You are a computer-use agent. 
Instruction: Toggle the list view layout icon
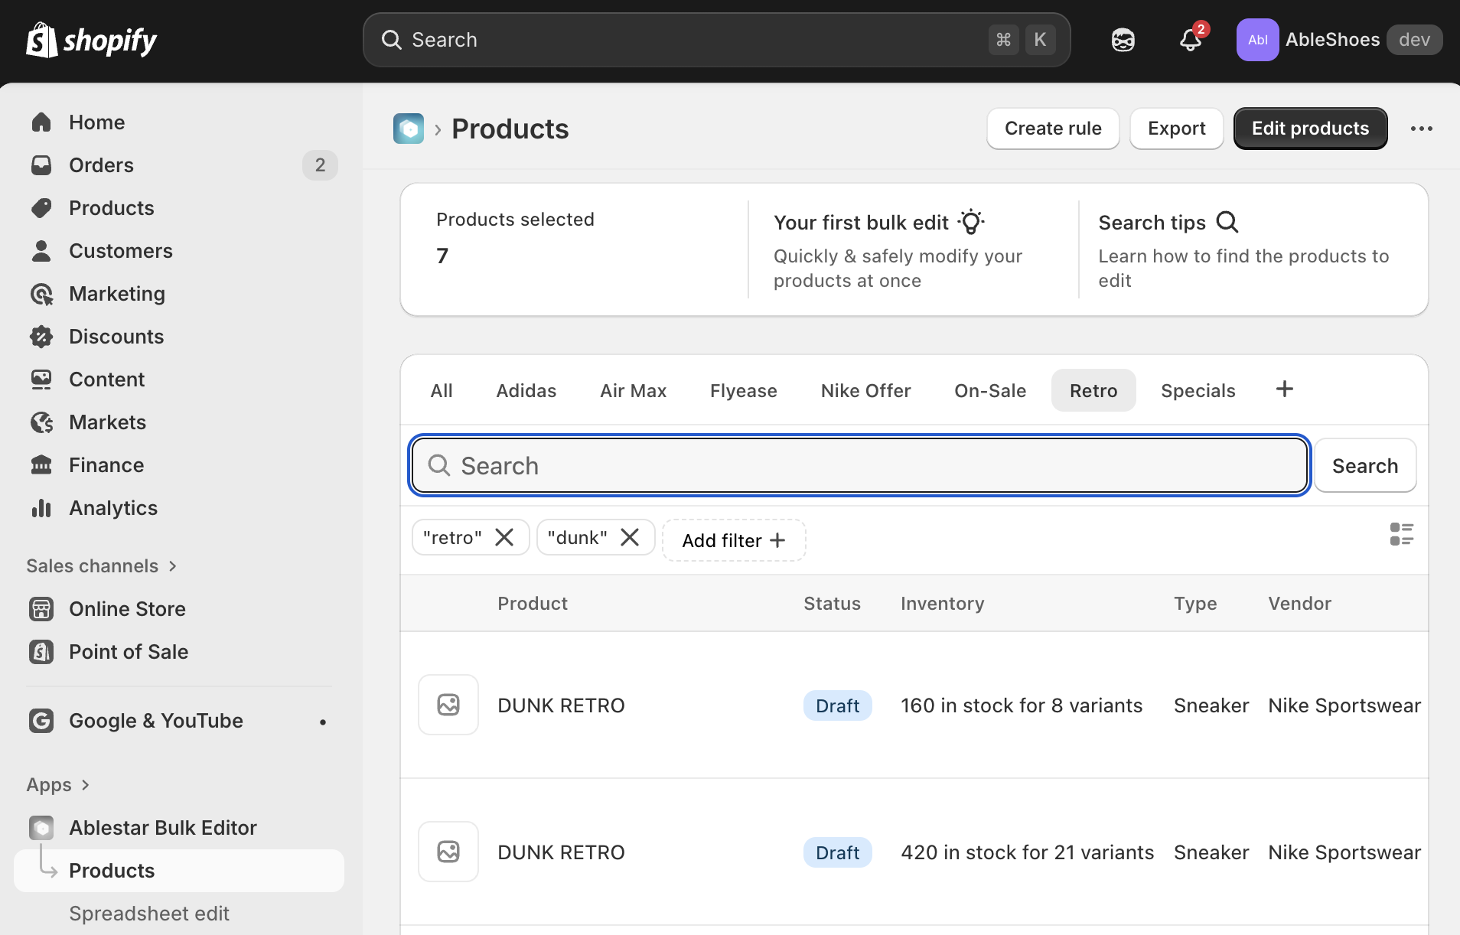(x=1401, y=534)
